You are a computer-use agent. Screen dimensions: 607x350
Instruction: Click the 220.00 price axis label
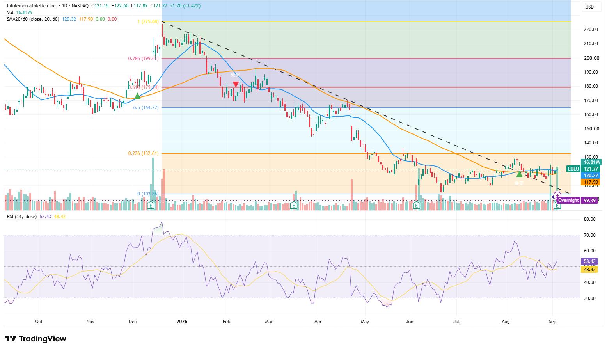click(x=591, y=30)
